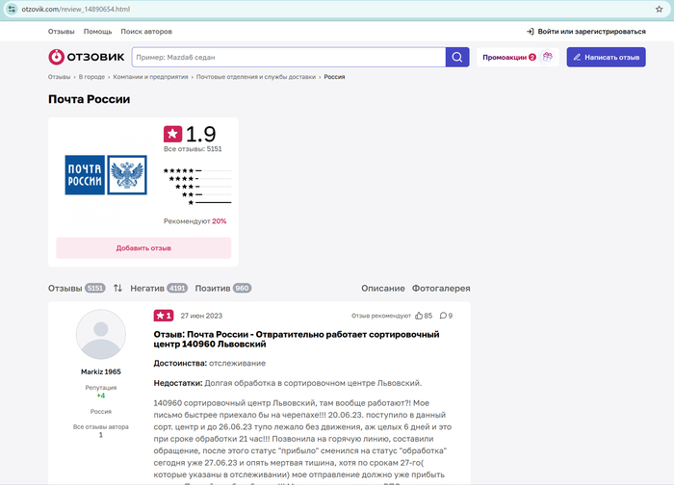Click the Россия breadcrumb
674x485 pixels.
tap(334, 77)
